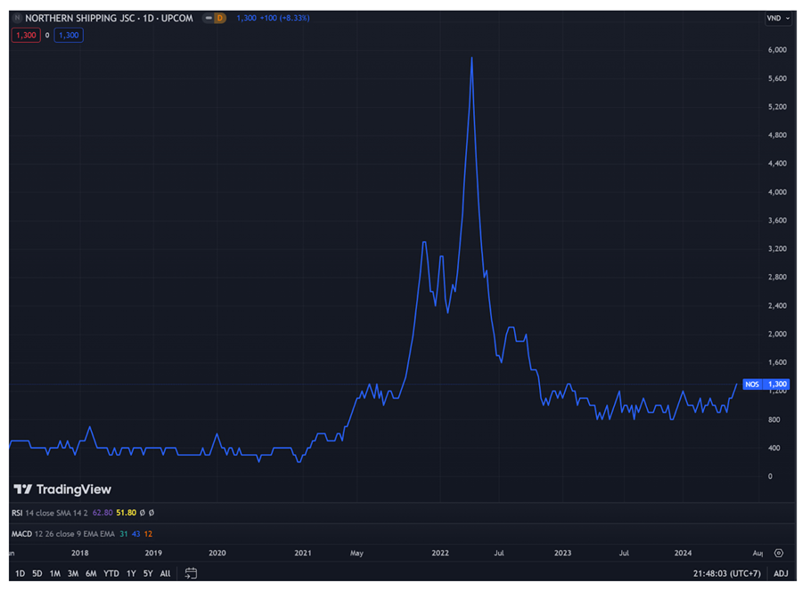Click the TradingView logo watermark

click(x=62, y=489)
